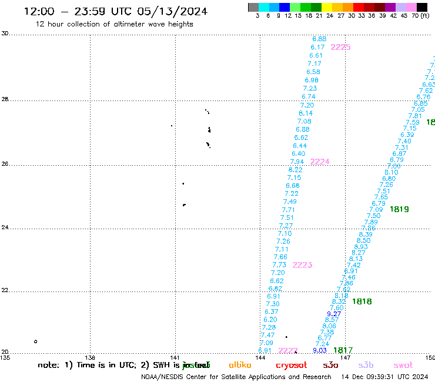Viewport: 435px width, 382px height.
Task: Click the wave height value 7.73
Action: (279, 264)
